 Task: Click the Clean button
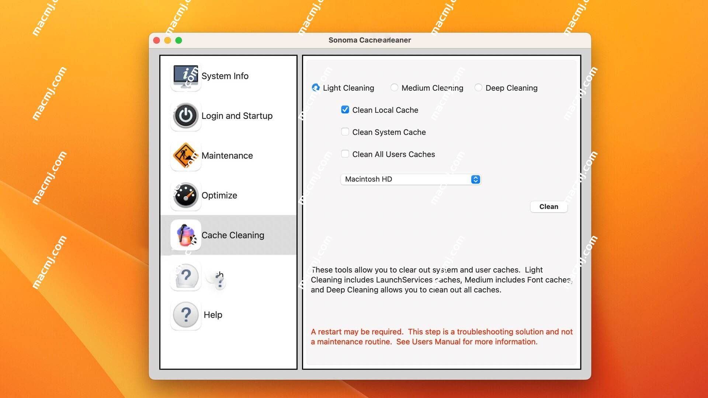click(549, 207)
